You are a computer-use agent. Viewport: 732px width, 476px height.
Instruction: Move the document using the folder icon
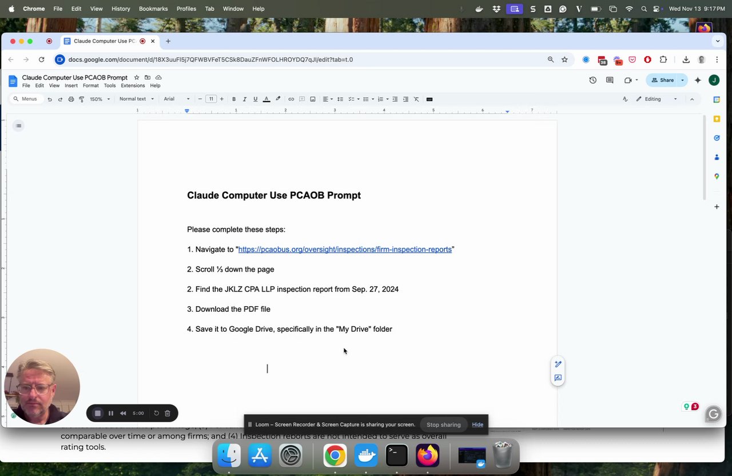point(148,77)
